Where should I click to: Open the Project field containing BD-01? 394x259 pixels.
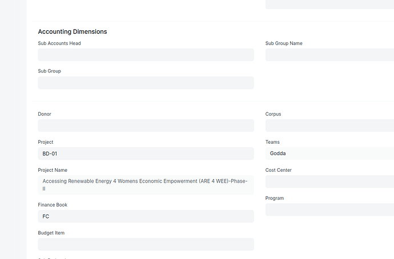(146, 153)
